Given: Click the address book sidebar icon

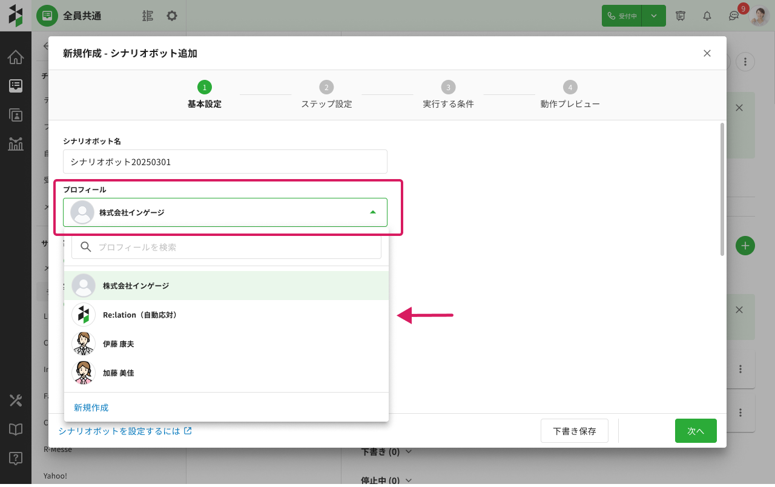Looking at the screenshot, I should (x=16, y=115).
